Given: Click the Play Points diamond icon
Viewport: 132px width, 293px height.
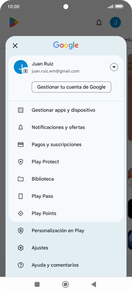Looking at the screenshot, I should pos(21,213).
